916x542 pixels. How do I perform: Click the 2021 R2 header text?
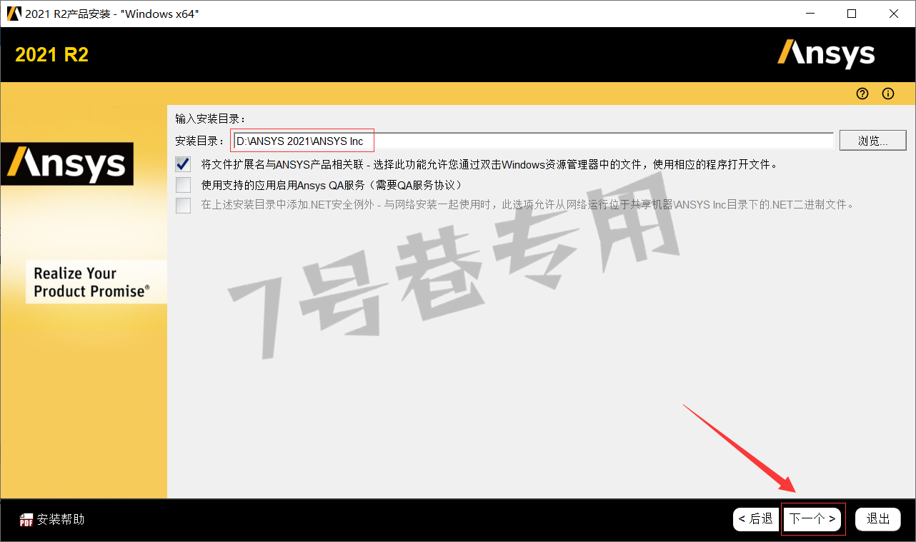click(x=52, y=55)
